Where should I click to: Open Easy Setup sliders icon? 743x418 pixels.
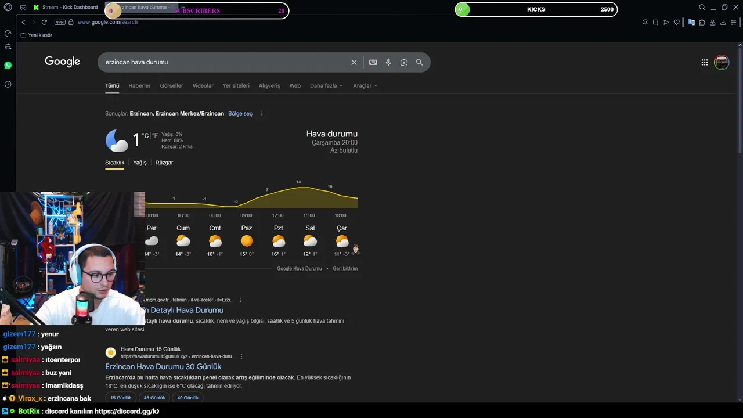[734, 22]
